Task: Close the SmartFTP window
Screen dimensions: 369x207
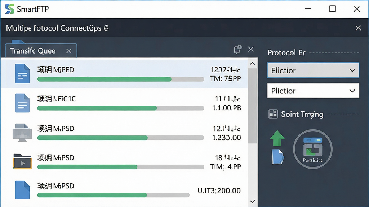Action: [357, 9]
